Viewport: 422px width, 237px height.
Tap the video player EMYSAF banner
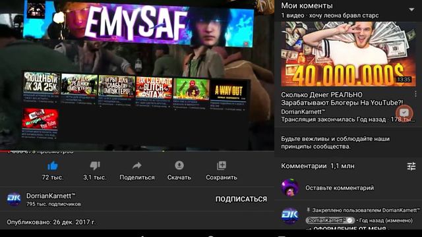(x=138, y=24)
